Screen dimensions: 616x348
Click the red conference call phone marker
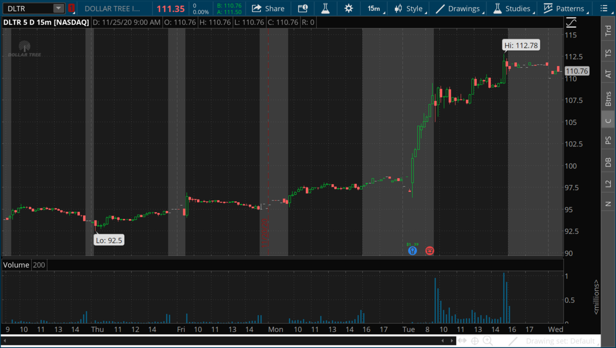pyautogui.click(x=430, y=251)
